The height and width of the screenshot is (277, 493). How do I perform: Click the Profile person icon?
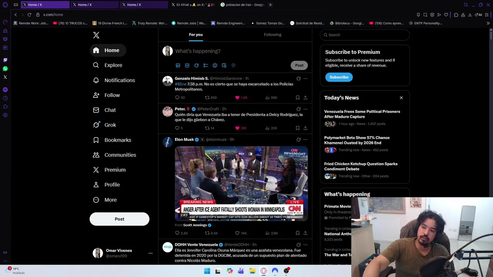(x=96, y=185)
